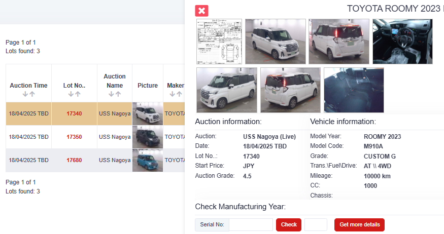Select 18/04/2025 TBD cell for lot 17350
This screenshot has width=444, height=234.
[28, 137]
